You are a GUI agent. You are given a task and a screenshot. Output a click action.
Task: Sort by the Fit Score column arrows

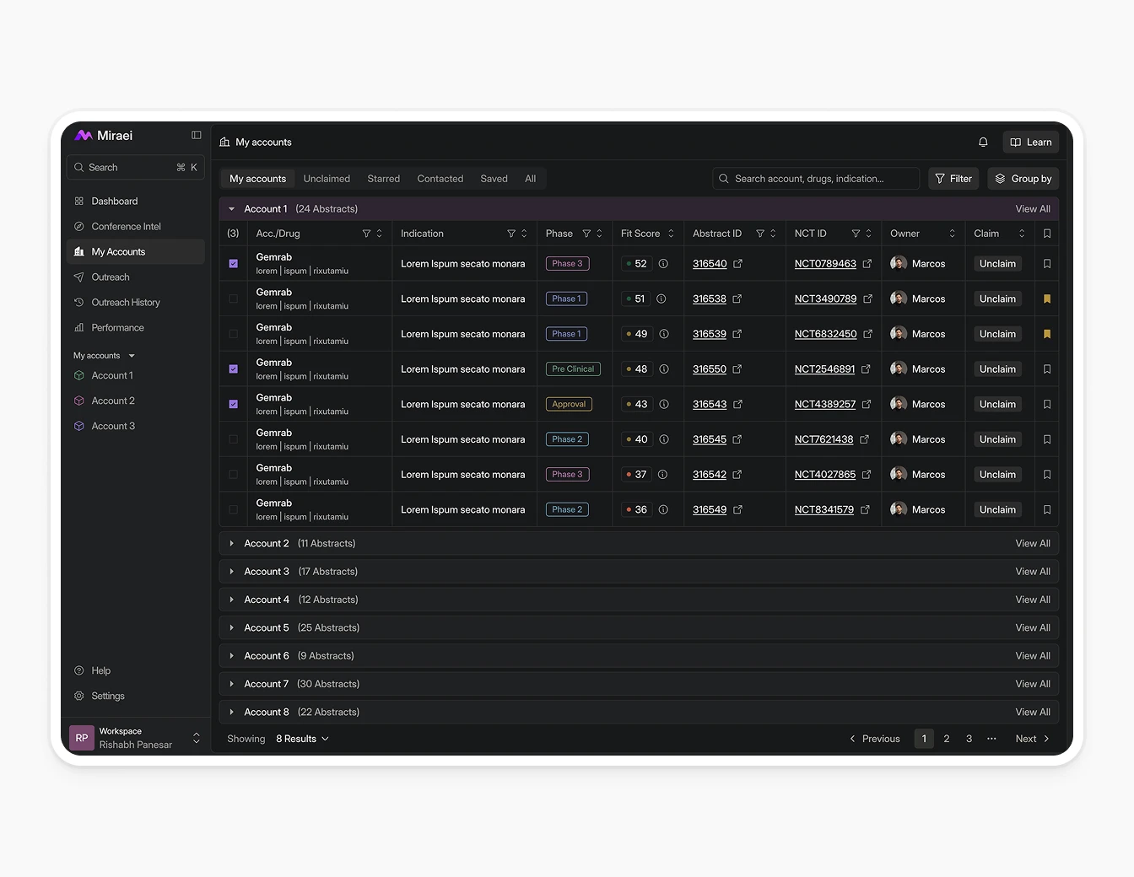point(671,234)
